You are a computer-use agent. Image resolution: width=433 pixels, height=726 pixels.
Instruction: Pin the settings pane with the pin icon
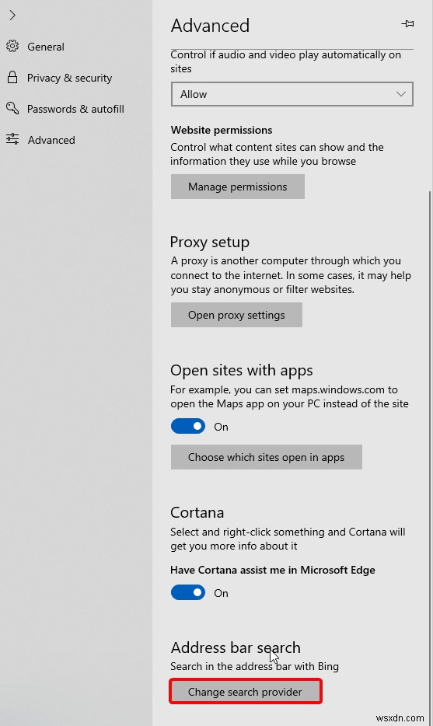407,23
